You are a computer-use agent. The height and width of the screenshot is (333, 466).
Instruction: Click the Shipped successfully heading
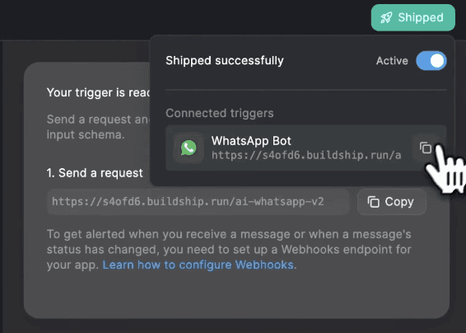click(x=225, y=61)
